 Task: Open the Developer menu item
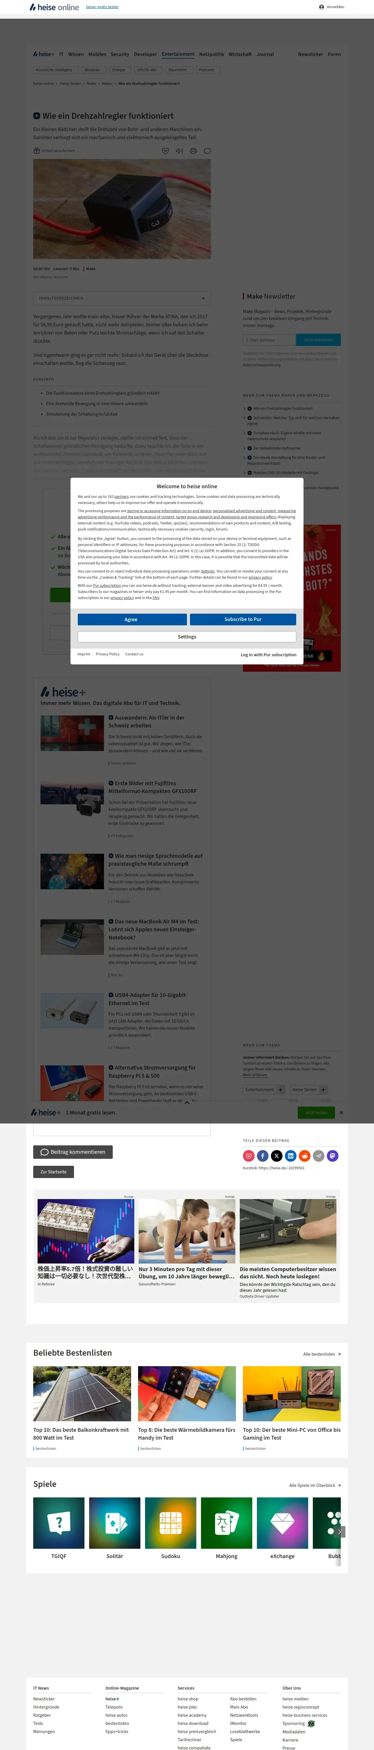pos(145,54)
